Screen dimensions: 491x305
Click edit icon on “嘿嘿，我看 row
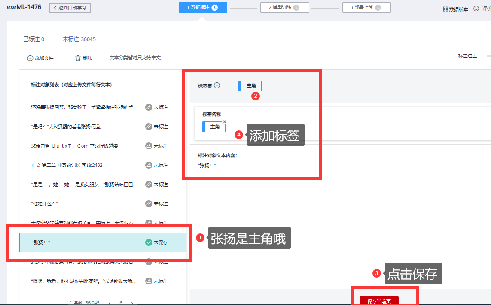(149, 281)
